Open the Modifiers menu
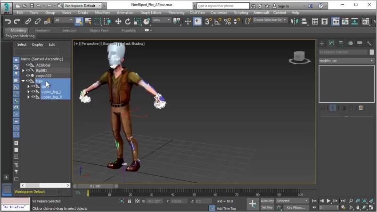Image resolution: width=377 pixels, height=212 pixels. 102,13
